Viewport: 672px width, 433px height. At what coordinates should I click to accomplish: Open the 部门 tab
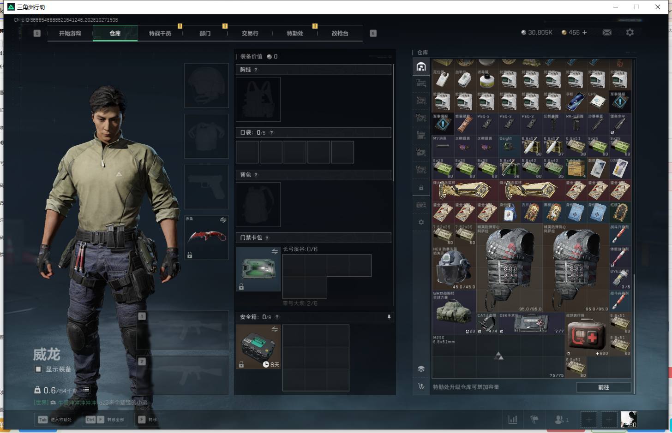(205, 33)
